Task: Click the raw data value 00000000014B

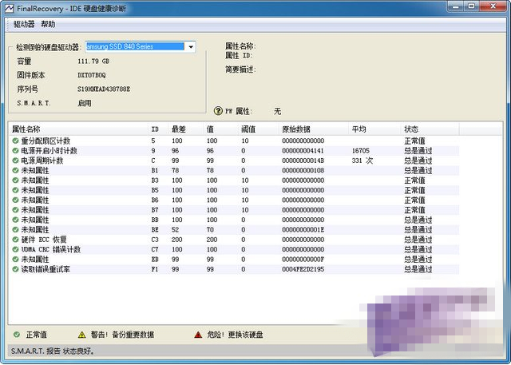Action: coord(303,161)
